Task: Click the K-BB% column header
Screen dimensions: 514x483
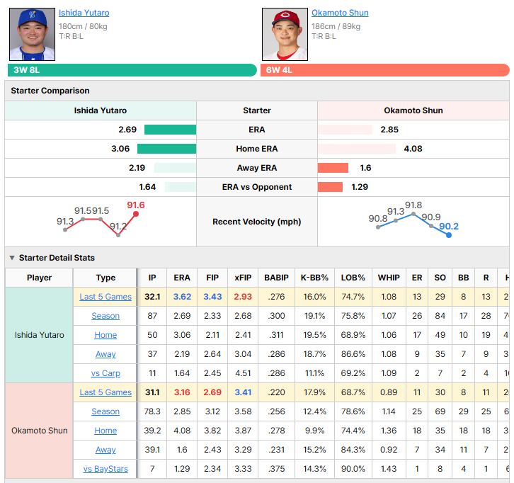Action: (x=314, y=278)
